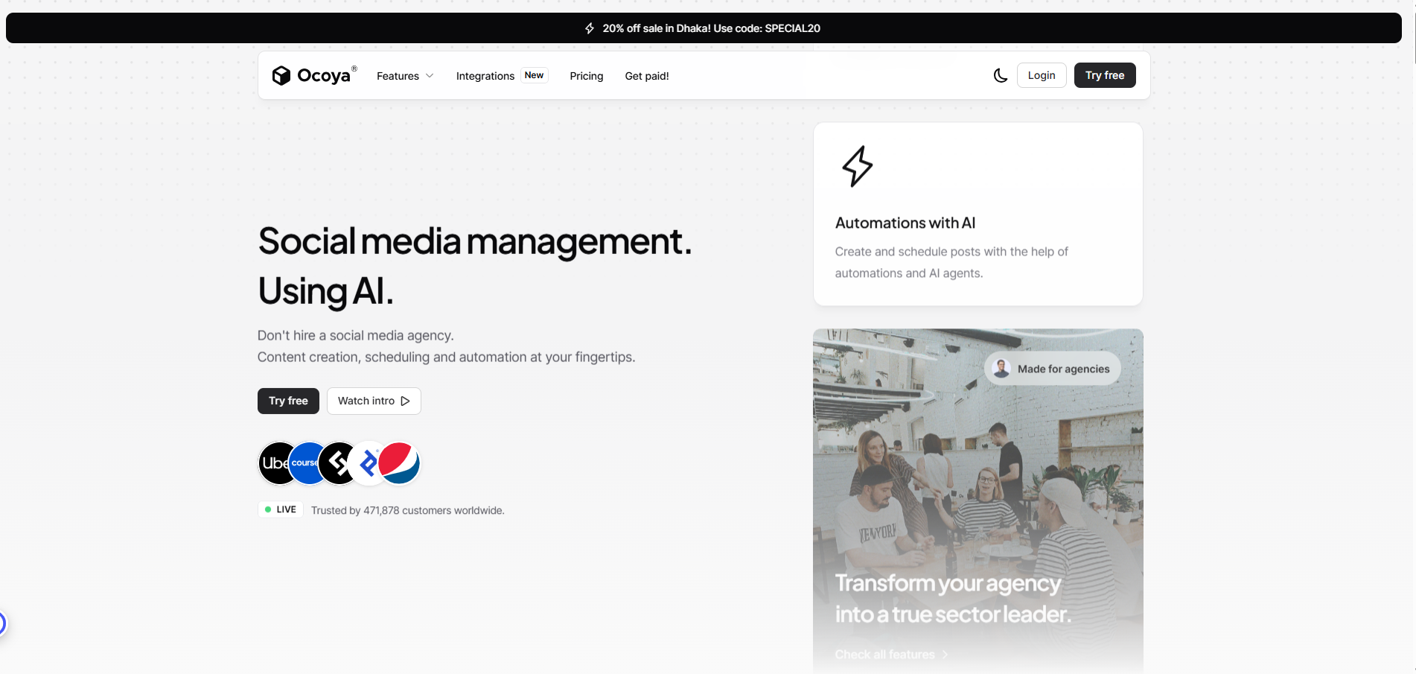Open the Automations with AI card heading
This screenshot has width=1416, height=674.
[905, 223]
